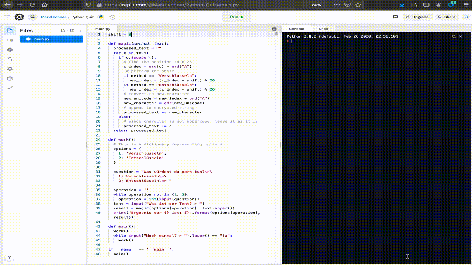Screen dimensions: 472x265
Task: Click the 'def main():' code line
Action: (122, 226)
